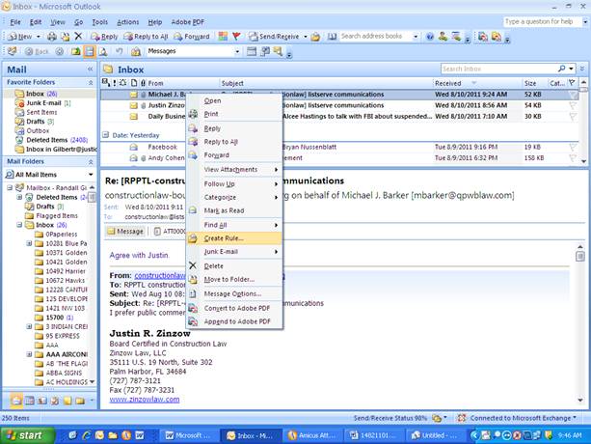The width and height of the screenshot is (591, 444).
Task: Click the Categorize color grid icon in the toolbar
Action: 223,37
